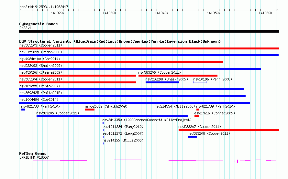The image size is (288, 179).
Task: Click the nsv10196 (Perry2008) thin variant line
Action: (200, 82)
